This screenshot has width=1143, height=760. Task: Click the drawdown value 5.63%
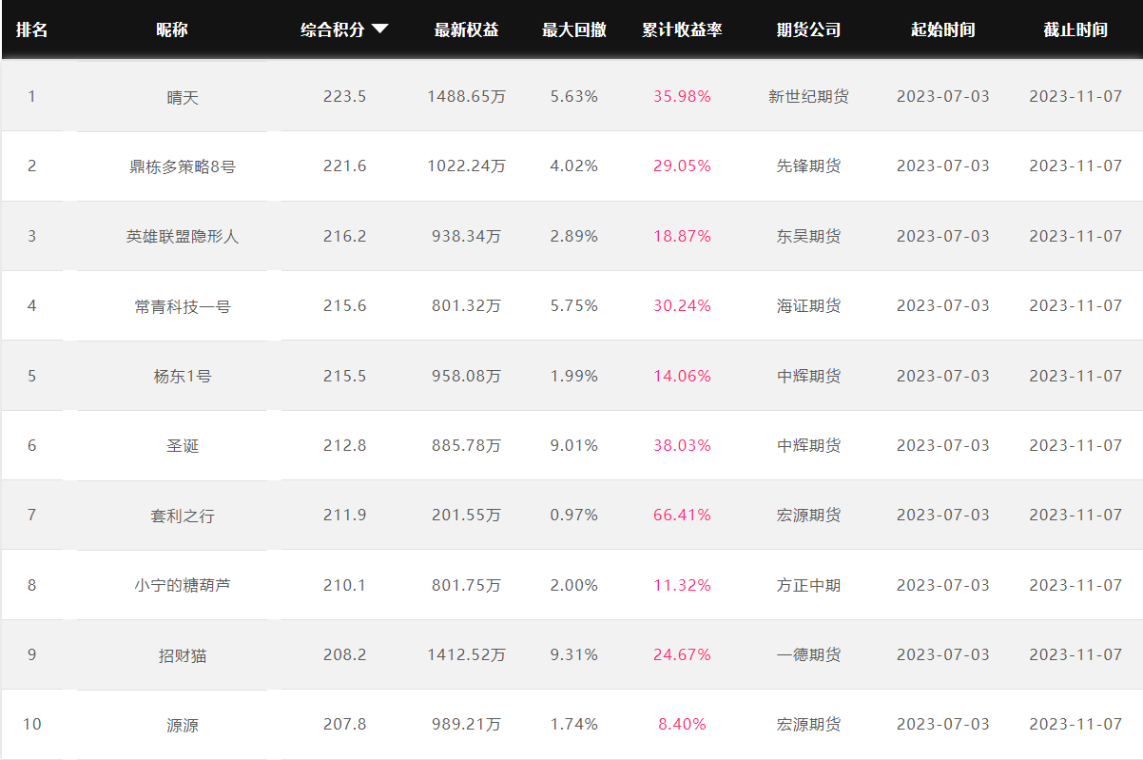pyautogui.click(x=574, y=96)
